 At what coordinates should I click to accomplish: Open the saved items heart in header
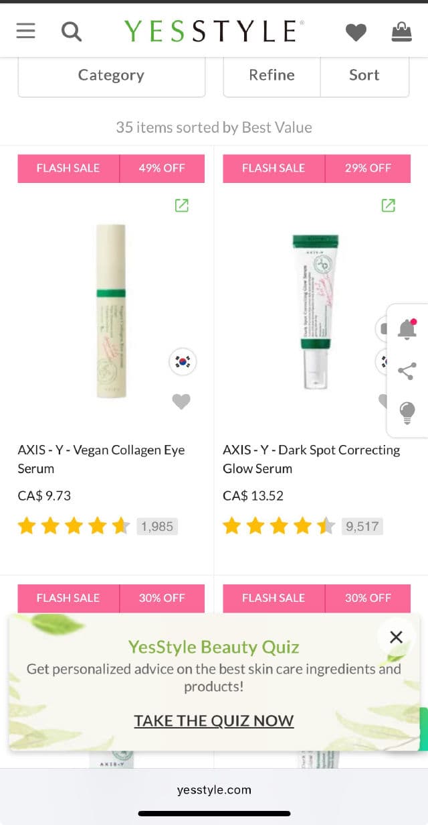pos(356,31)
